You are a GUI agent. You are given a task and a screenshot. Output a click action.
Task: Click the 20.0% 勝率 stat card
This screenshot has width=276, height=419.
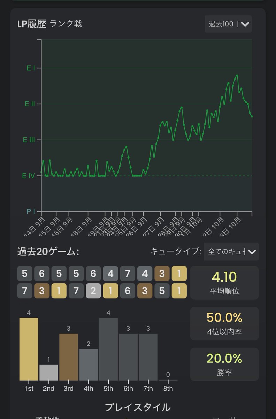224,364
